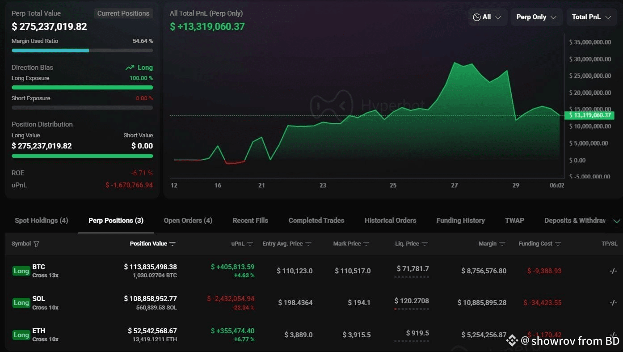Click SOL mark price $194.1

359,303
